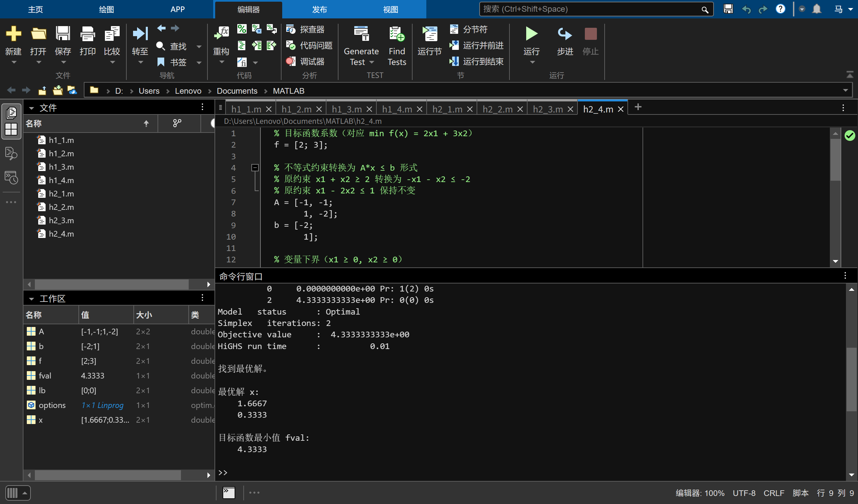The height and width of the screenshot is (504, 858).
Task: Collapse the code fold at line 4
Action: pyautogui.click(x=255, y=168)
